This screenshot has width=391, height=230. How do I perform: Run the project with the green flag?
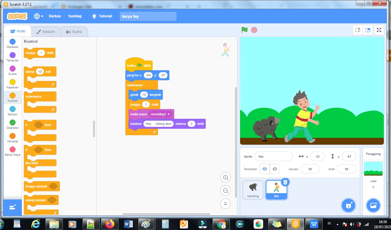point(244,30)
